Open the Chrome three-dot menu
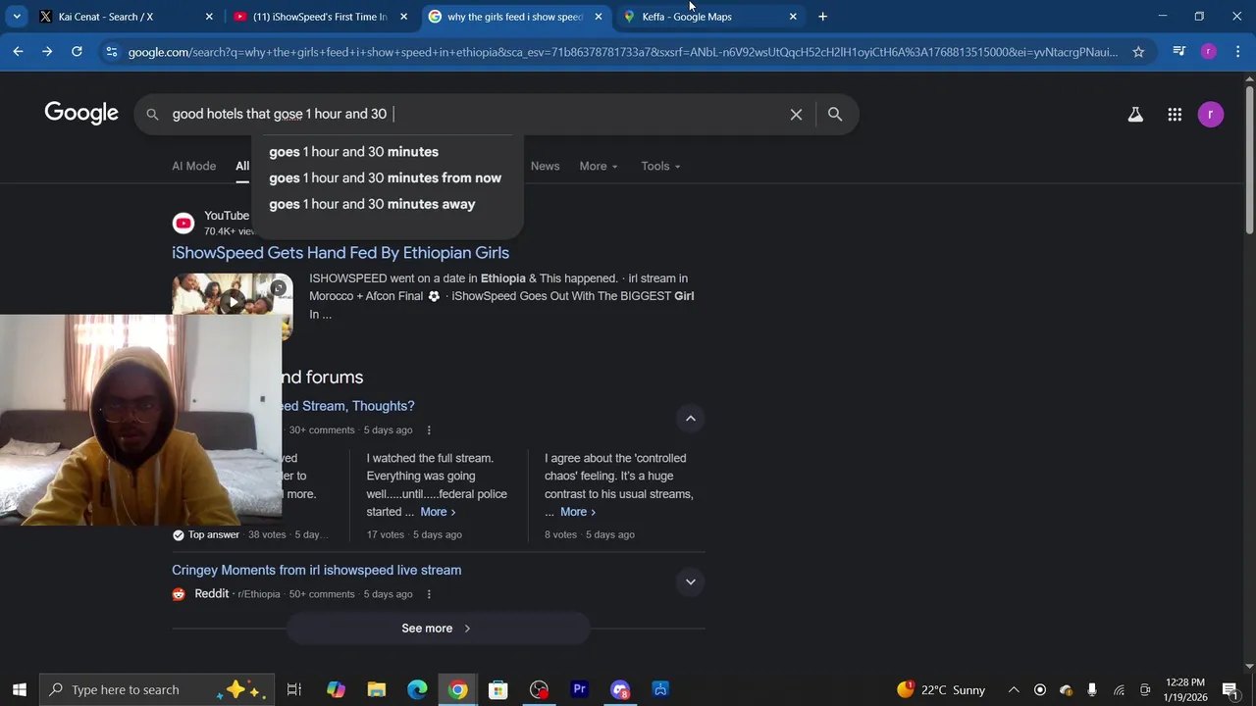Image resolution: width=1256 pixels, height=706 pixels. click(1237, 51)
